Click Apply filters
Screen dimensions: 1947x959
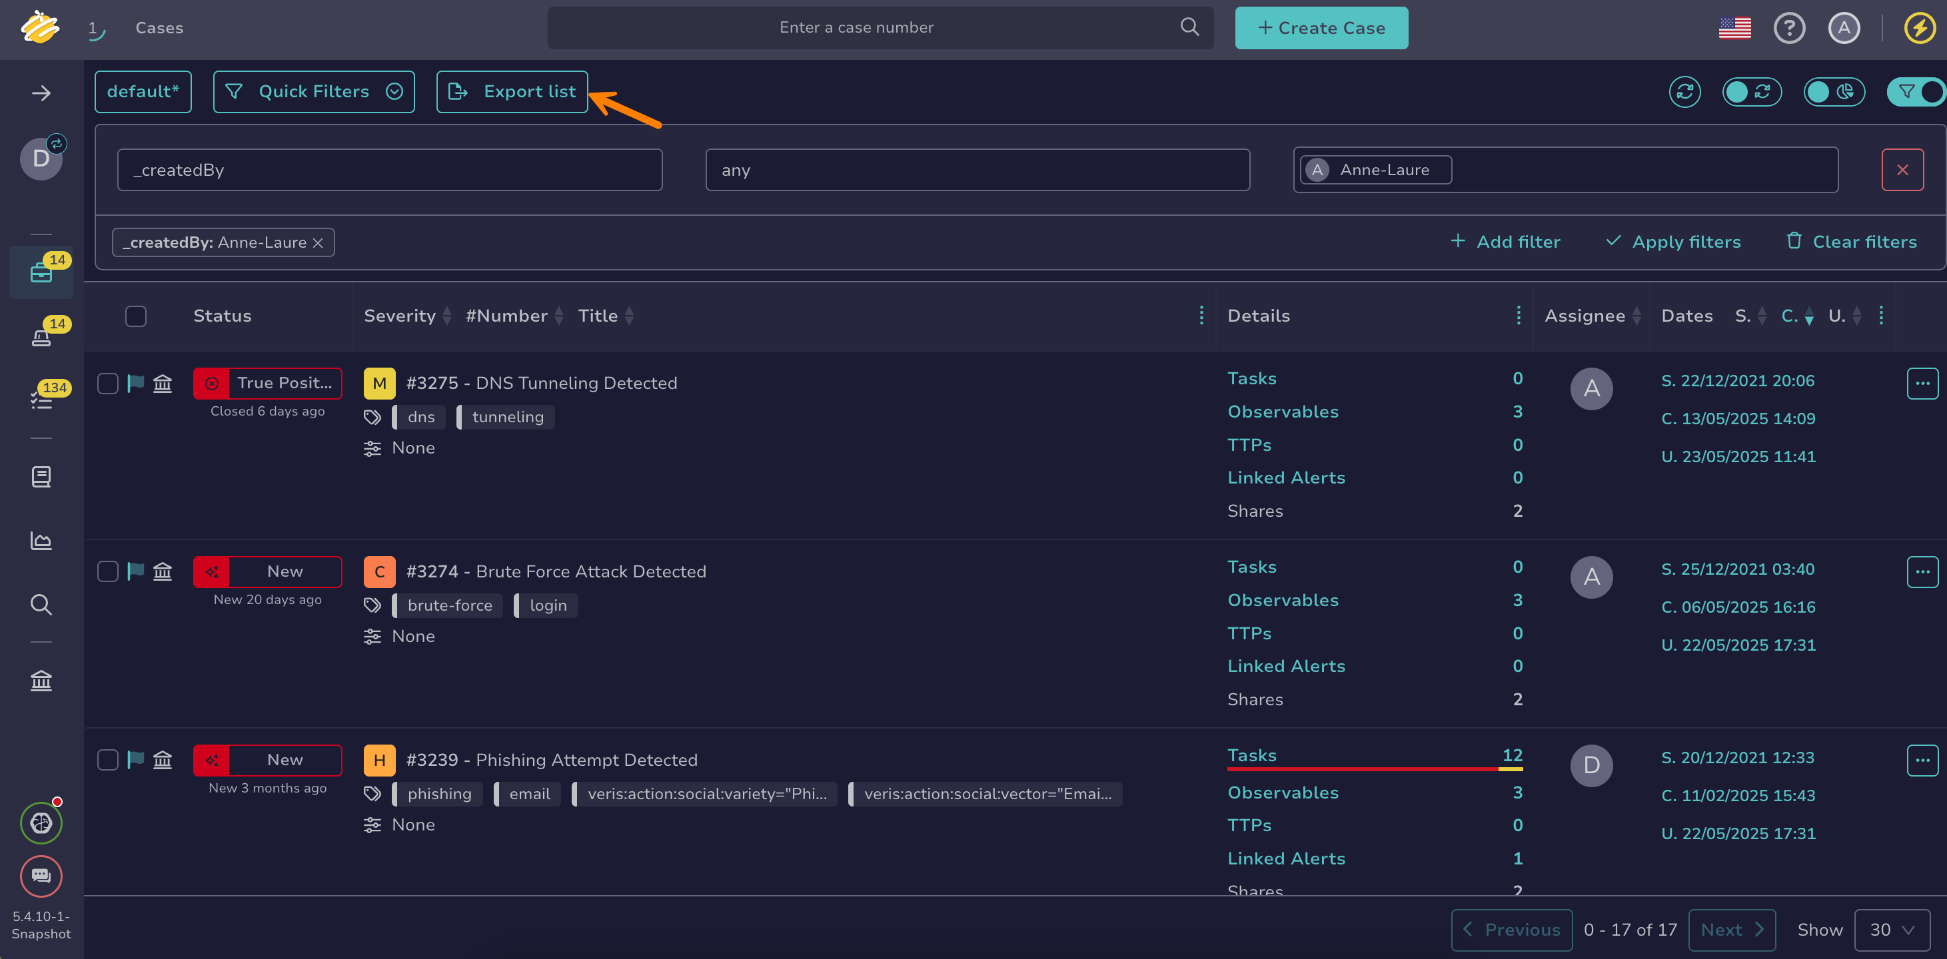coord(1672,242)
